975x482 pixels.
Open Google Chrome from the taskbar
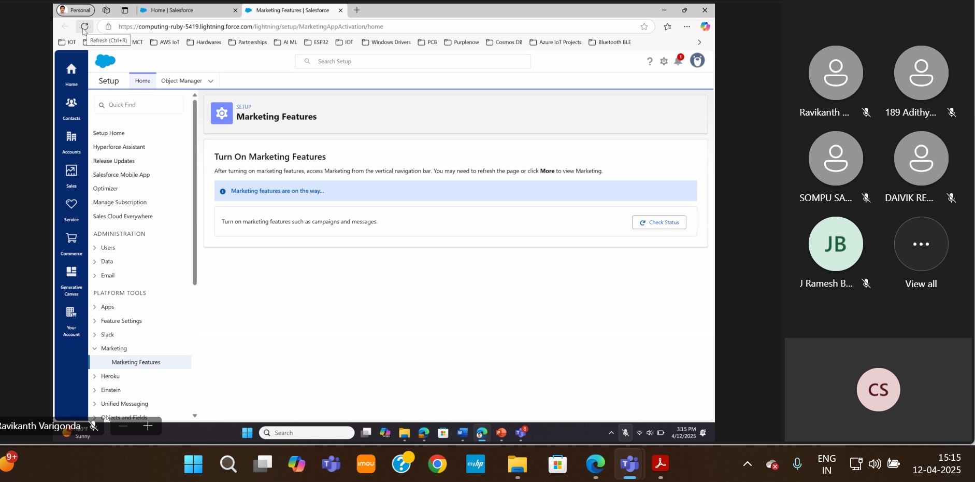click(x=437, y=464)
